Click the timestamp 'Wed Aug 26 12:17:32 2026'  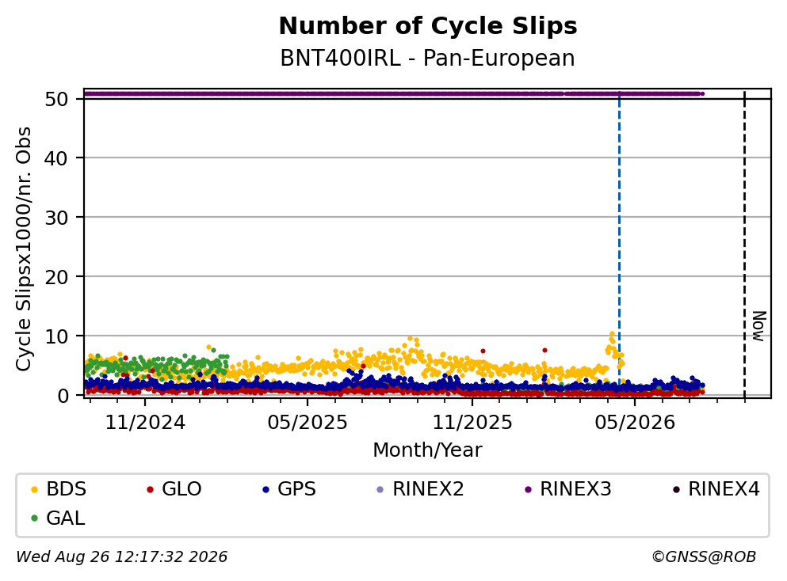(x=122, y=557)
